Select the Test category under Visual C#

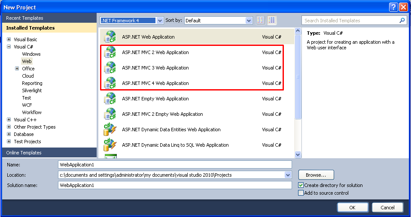[x=27, y=98]
